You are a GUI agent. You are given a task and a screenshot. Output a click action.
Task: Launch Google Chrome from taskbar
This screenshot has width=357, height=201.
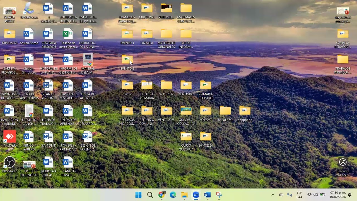(x=161, y=195)
